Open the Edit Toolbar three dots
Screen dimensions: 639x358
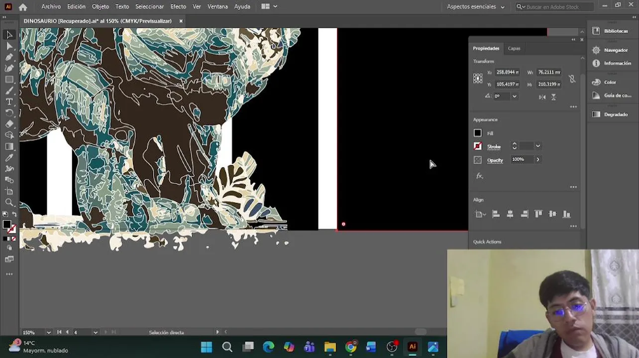tap(9, 274)
